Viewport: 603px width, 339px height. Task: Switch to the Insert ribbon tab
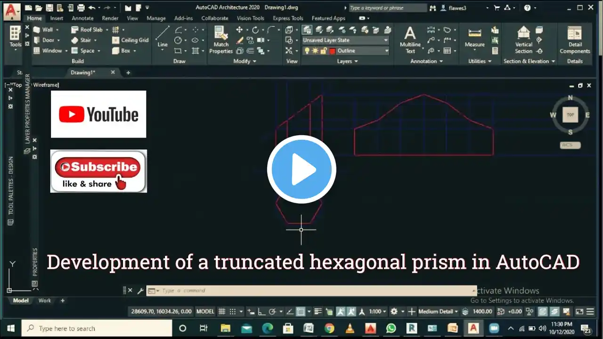point(57,18)
